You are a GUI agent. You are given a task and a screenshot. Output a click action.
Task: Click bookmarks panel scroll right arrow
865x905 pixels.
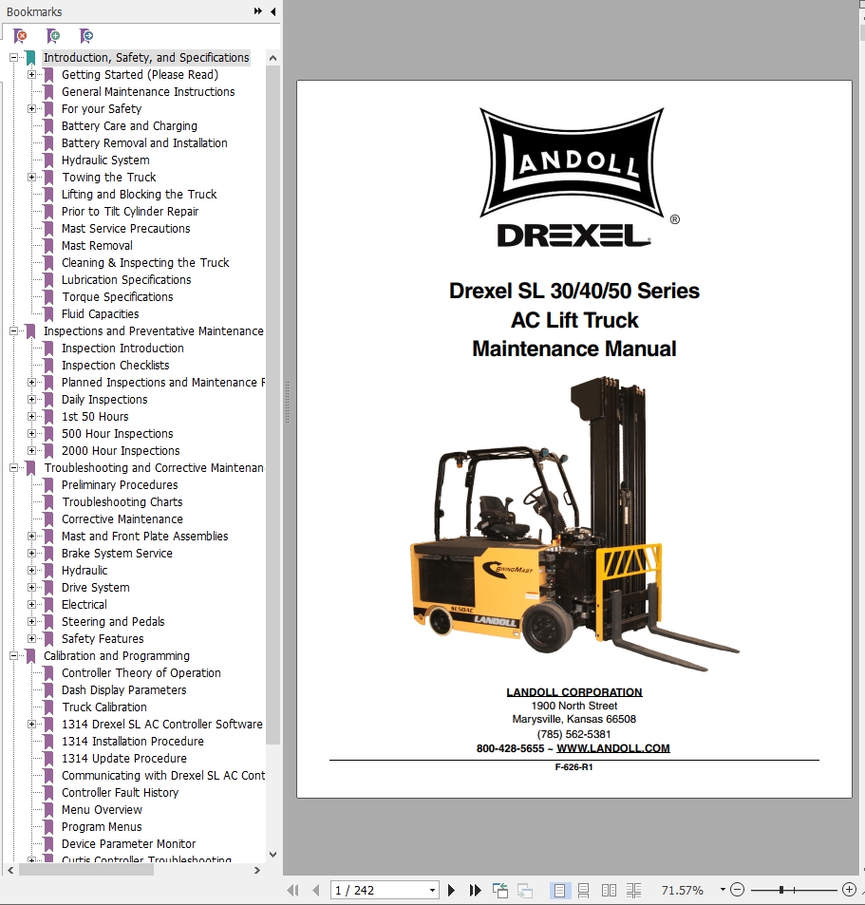coord(257,871)
